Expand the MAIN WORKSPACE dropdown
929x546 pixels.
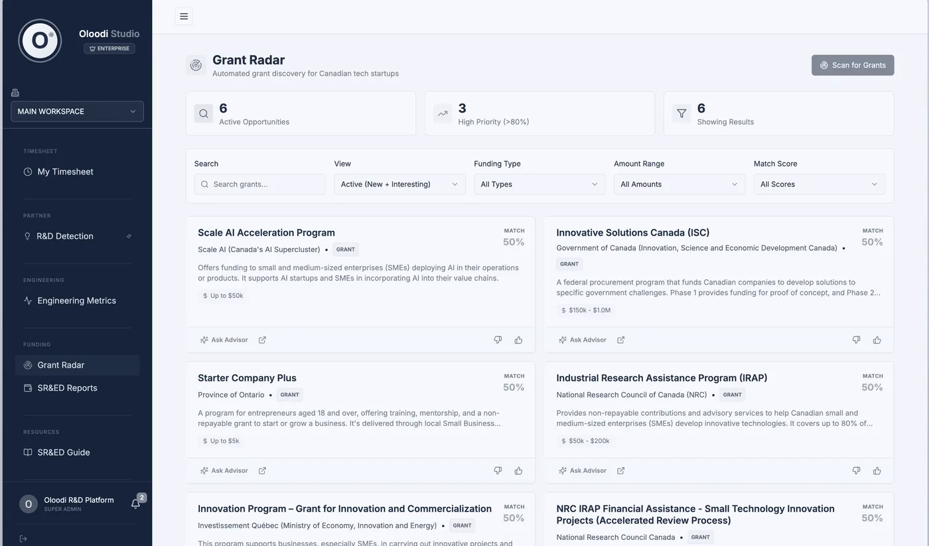coord(77,111)
